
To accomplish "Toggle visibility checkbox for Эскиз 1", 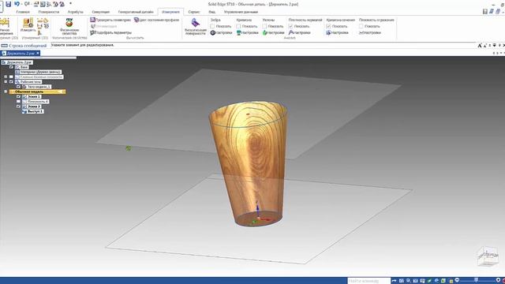I will 18,96.
